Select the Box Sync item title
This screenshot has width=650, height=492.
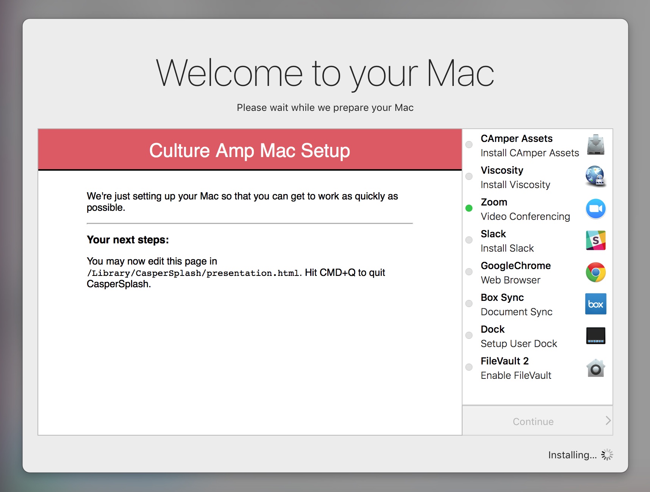(502, 297)
